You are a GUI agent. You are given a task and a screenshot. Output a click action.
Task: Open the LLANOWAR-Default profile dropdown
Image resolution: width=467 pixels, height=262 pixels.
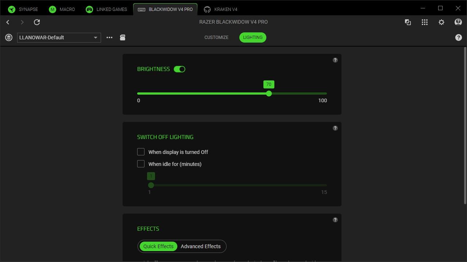(x=59, y=37)
